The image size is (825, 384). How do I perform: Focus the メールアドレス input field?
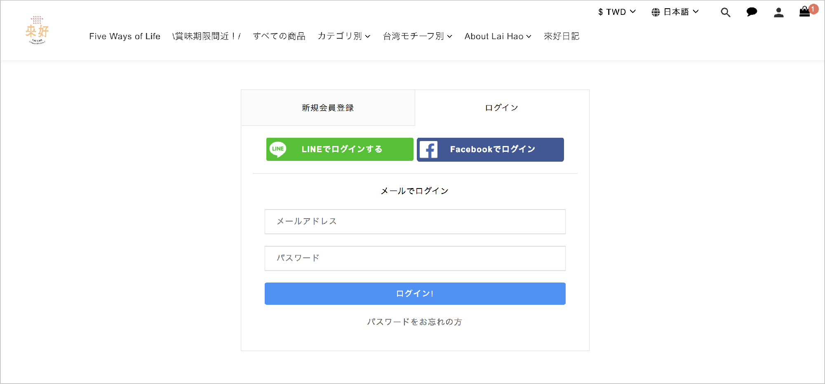[x=415, y=221]
